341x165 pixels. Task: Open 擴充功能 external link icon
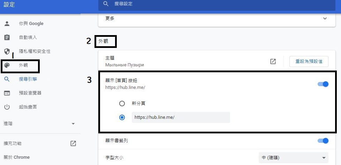tap(73, 143)
